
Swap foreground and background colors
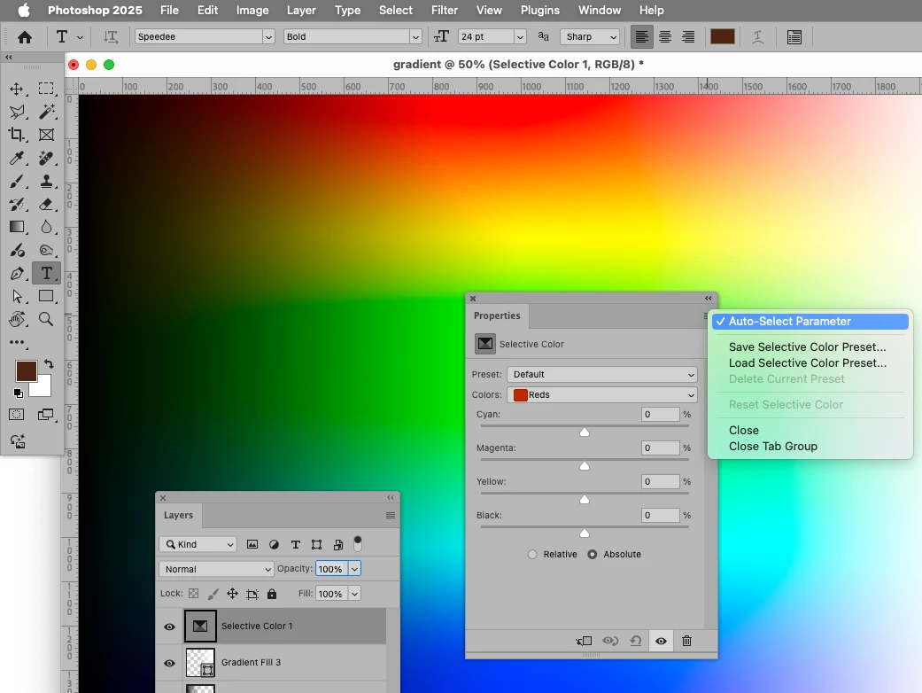coord(49,364)
